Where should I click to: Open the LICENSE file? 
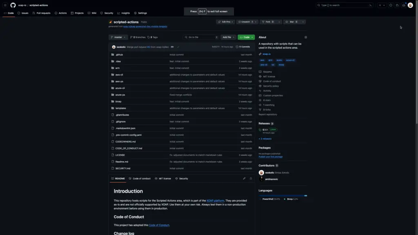(x=120, y=155)
